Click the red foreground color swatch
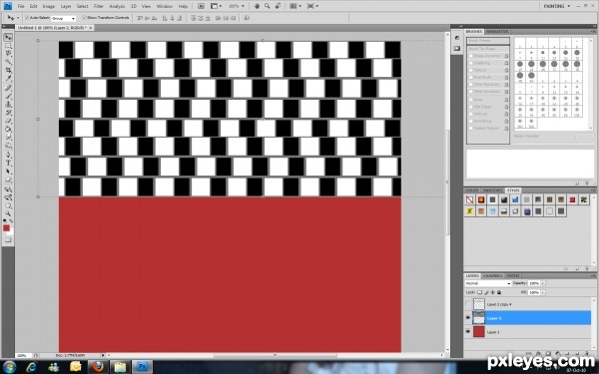Screen dimensions: 599x374 tap(6, 227)
